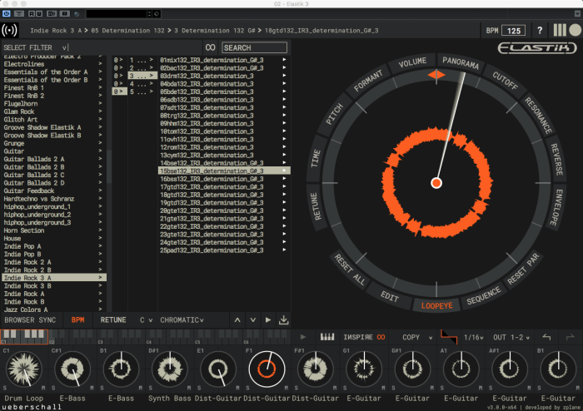Open the 1/16 grid dropdown
This screenshot has width=583, height=411.
click(x=473, y=337)
